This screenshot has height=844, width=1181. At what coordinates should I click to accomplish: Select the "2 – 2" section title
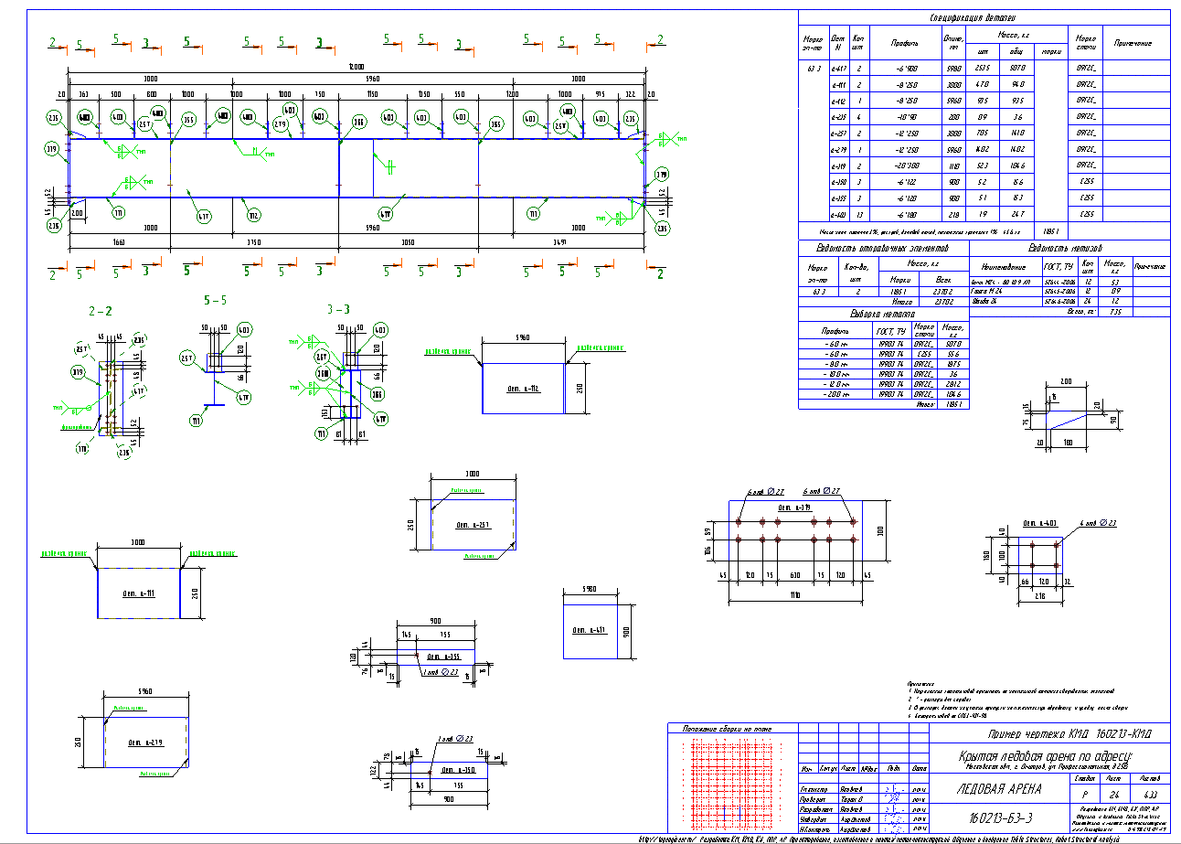(x=101, y=311)
